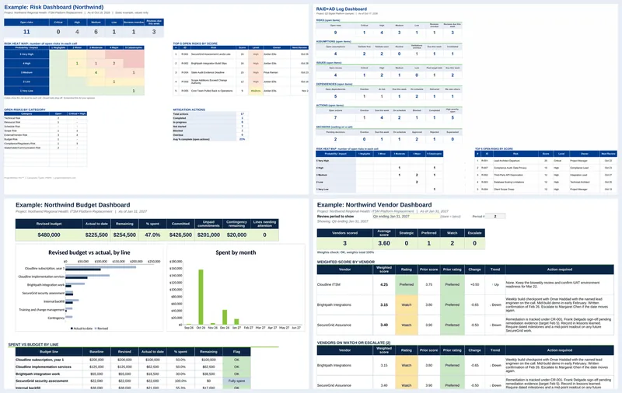
Task: Select revised budget value $480,000
Action: coord(49,235)
